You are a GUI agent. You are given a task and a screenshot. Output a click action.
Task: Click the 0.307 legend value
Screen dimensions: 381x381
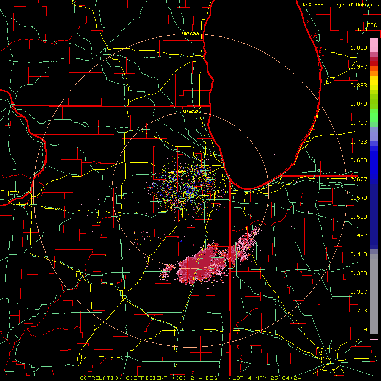tap(359, 292)
